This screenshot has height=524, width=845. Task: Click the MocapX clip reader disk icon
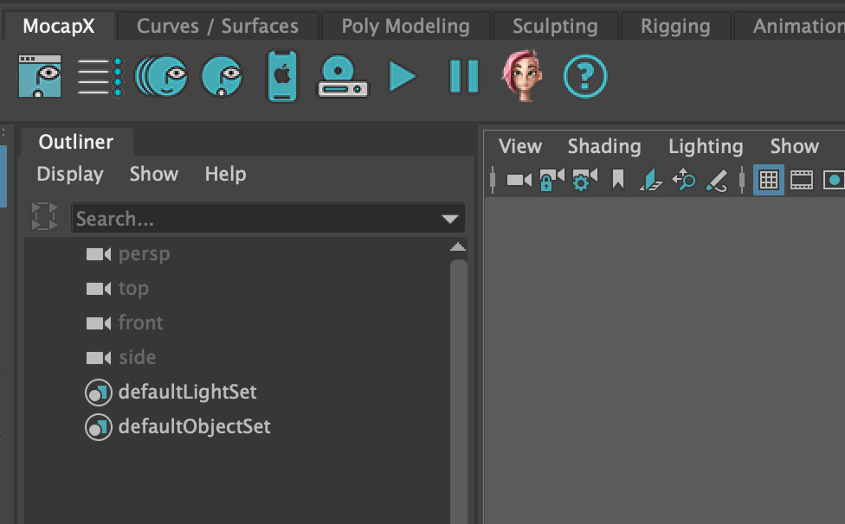[x=343, y=76]
